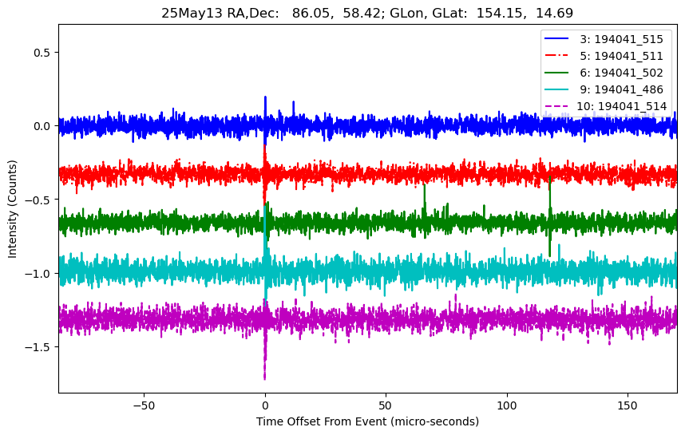Image resolution: width=685 pixels, height=435 pixels.
Task: Click the y-axis tick label −1.5
Action: tap(38, 346)
